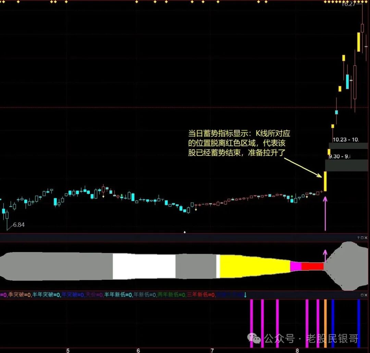Click month 5 on the time axis
The width and height of the screenshot is (370, 353).
tap(68, 350)
